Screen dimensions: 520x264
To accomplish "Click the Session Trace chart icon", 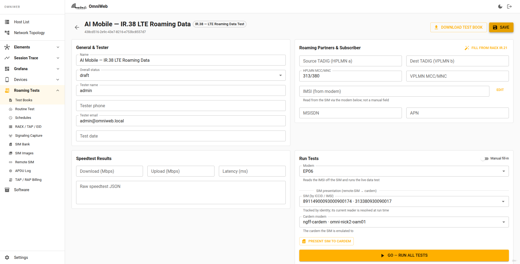I will (x=7, y=58).
